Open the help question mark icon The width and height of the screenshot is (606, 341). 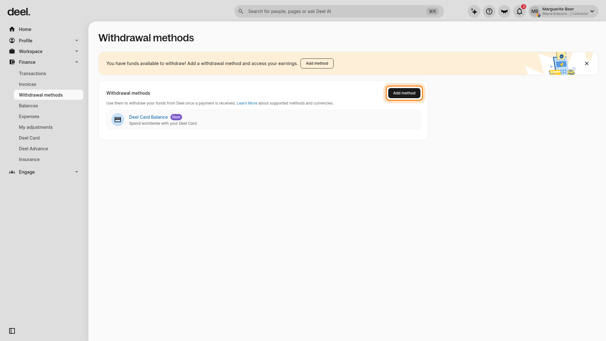[489, 11]
